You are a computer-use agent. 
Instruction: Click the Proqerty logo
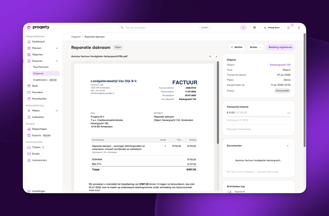(38, 27)
